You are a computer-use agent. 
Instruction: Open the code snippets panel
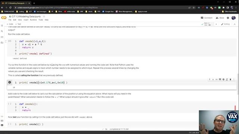tap(2, 117)
